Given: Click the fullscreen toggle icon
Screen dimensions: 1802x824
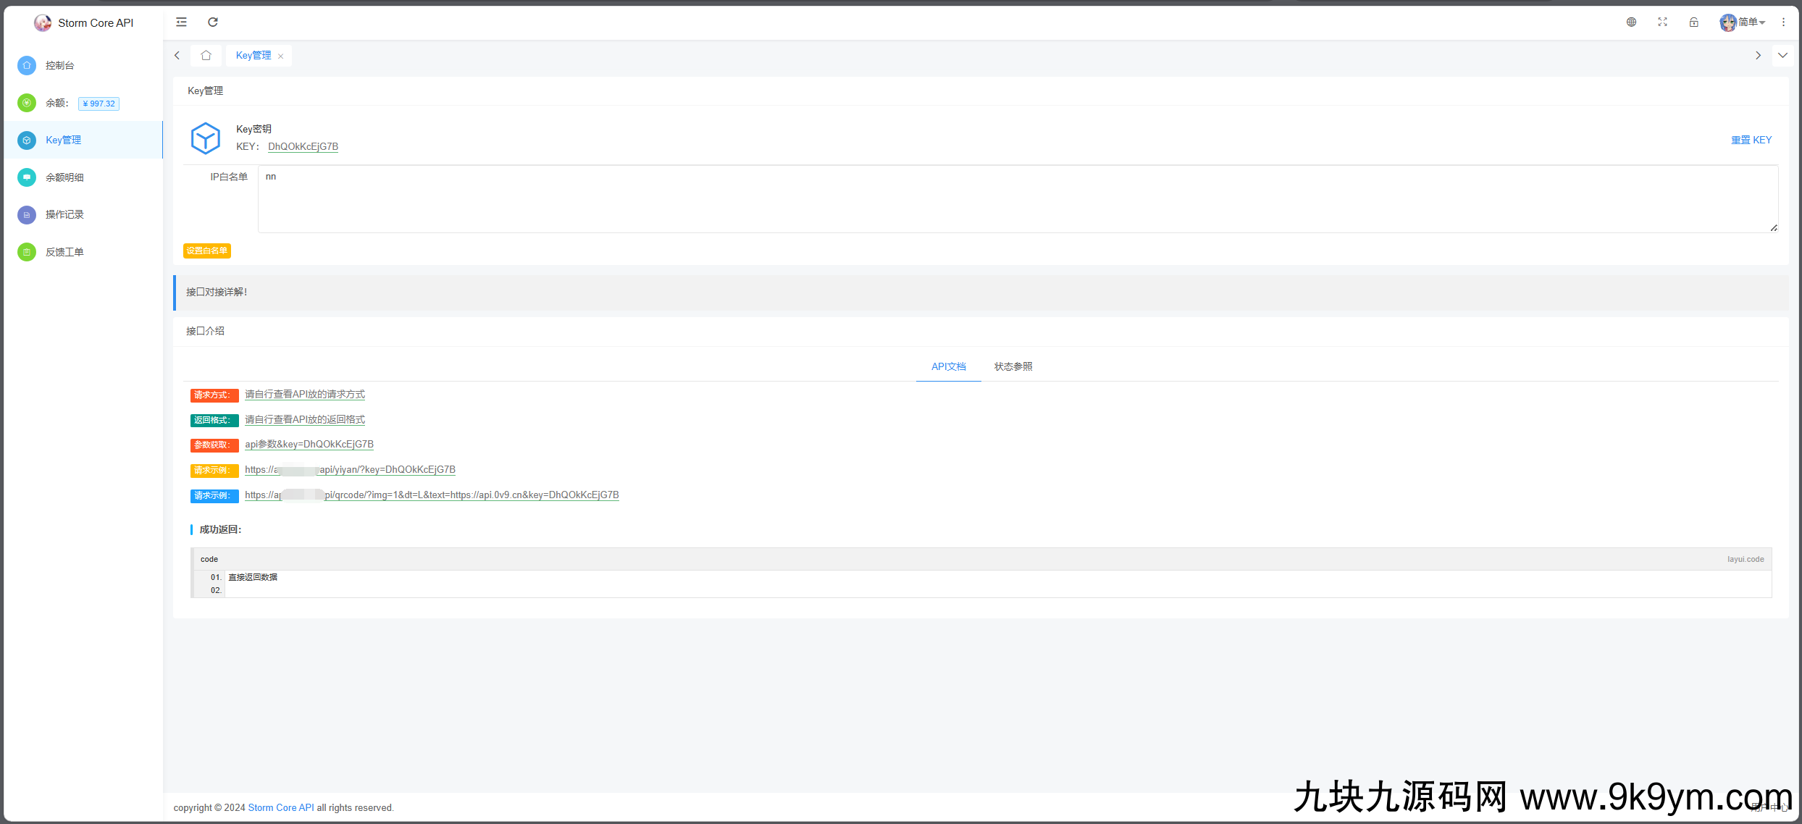Looking at the screenshot, I should coord(1661,22).
